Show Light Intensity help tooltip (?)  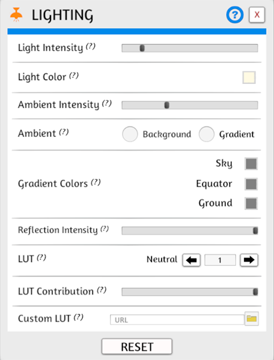pyautogui.click(x=91, y=47)
